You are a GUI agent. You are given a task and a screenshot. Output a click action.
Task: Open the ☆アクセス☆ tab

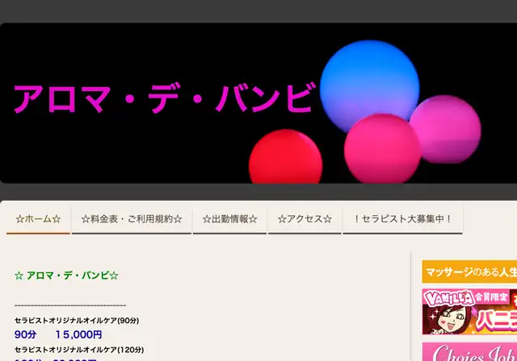tap(305, 219)
